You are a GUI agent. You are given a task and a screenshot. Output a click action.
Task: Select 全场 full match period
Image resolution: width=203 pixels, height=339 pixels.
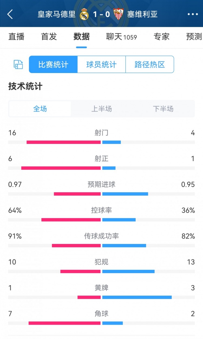coord(40,109)
